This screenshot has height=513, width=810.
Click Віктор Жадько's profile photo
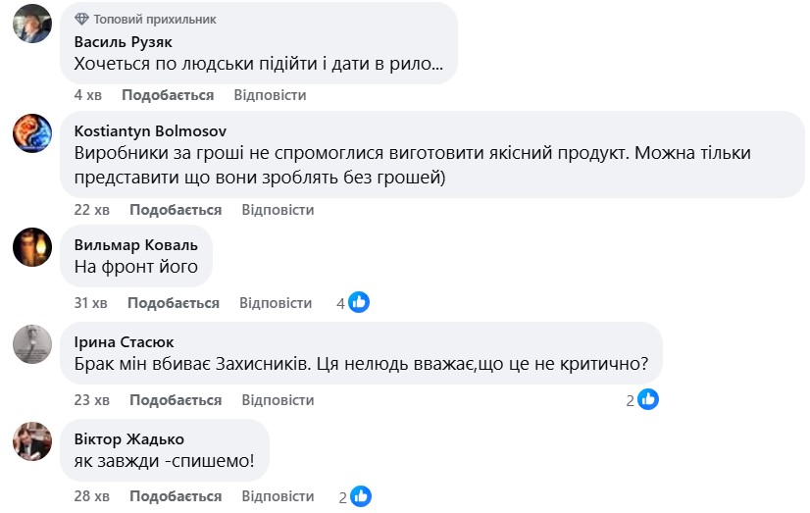(32, 441)
